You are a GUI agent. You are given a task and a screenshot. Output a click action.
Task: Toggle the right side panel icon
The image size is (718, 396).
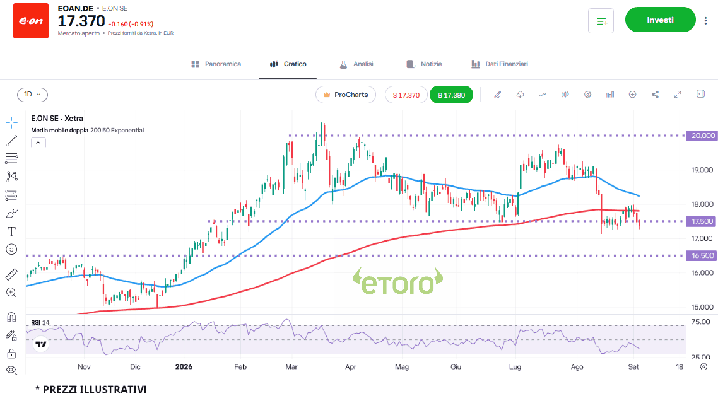click(700, 95)
